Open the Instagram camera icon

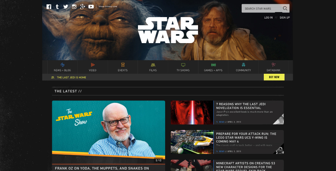click(74, 7)
